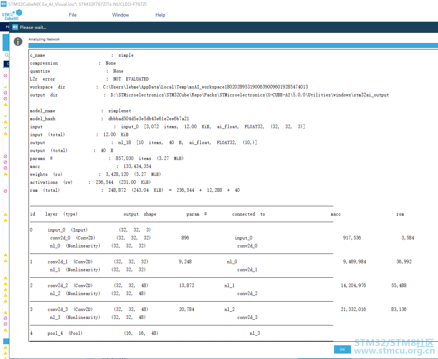
Task: Click the conv2d_2 (Conv2D) layer name
Action: (70, 286)
